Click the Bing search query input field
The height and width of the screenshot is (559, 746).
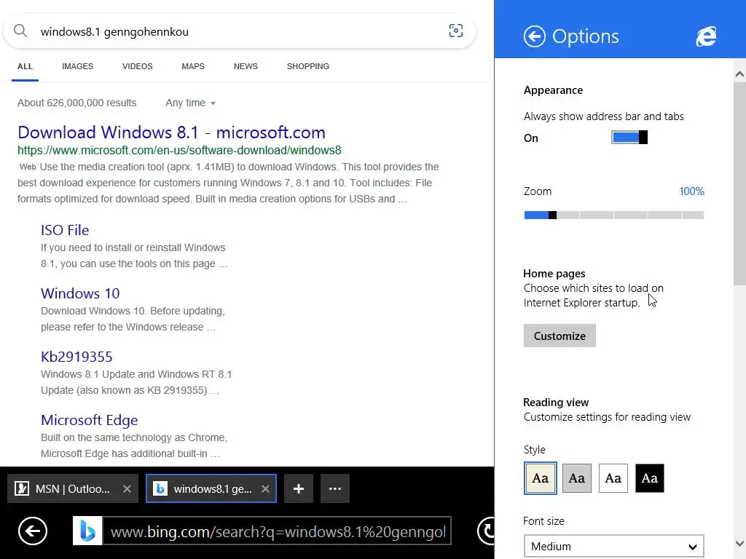(238, 31)
